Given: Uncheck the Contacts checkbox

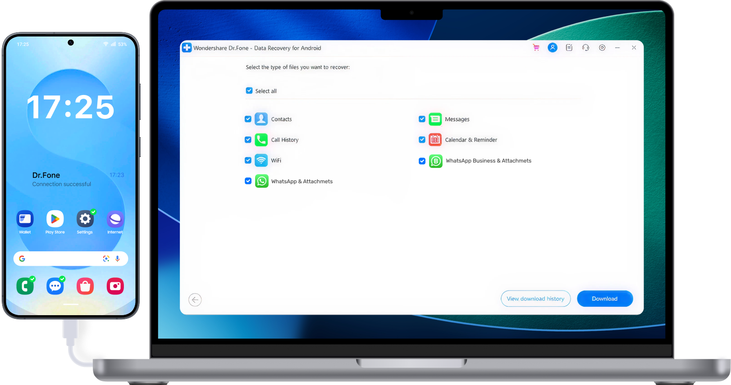Looking at the screenshot, I should tap(248, 119).
